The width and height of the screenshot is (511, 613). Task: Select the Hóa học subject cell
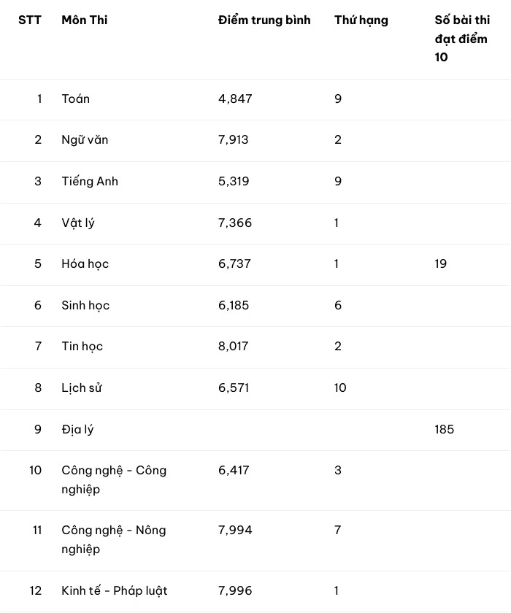point(85,264)
